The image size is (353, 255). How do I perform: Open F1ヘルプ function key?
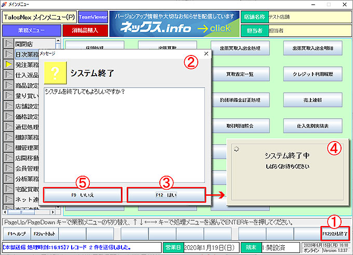click(17, 234)
